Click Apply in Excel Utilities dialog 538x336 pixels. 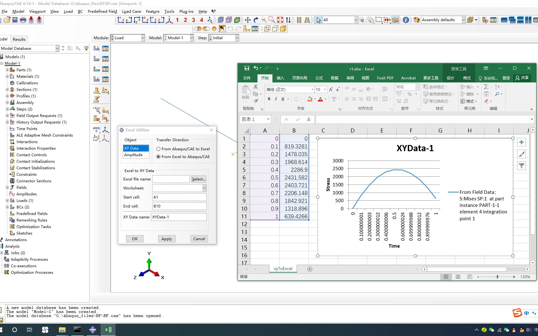point(167,239)
